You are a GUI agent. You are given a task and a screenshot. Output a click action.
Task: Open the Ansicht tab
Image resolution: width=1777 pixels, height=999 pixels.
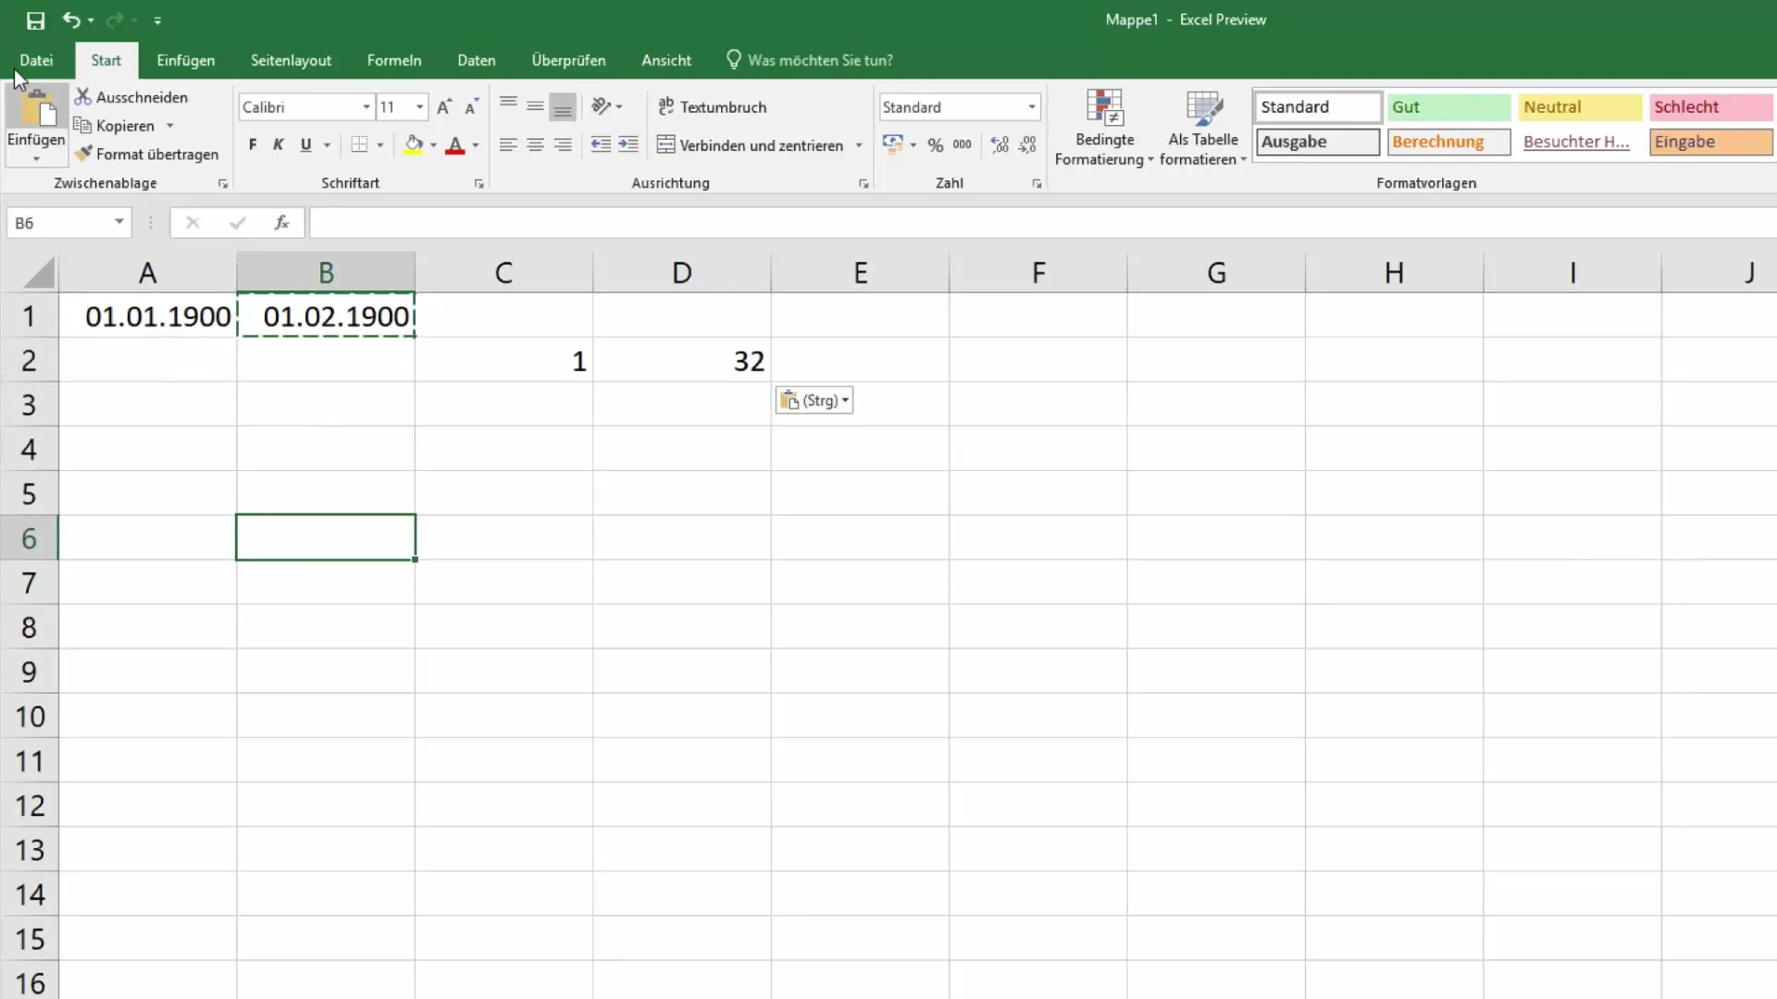click(x=665, y=60)
